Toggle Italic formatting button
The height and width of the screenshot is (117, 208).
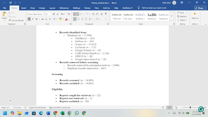(x=33, y=19)
